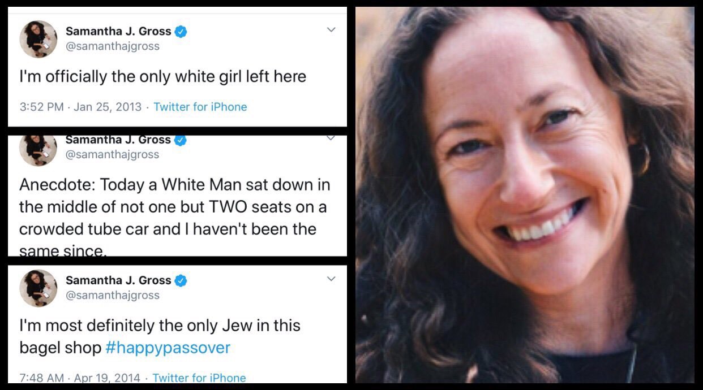Expand the chevron menu on the white girl tweet
The height and width of the screenshot is (390, 703).
331,29
